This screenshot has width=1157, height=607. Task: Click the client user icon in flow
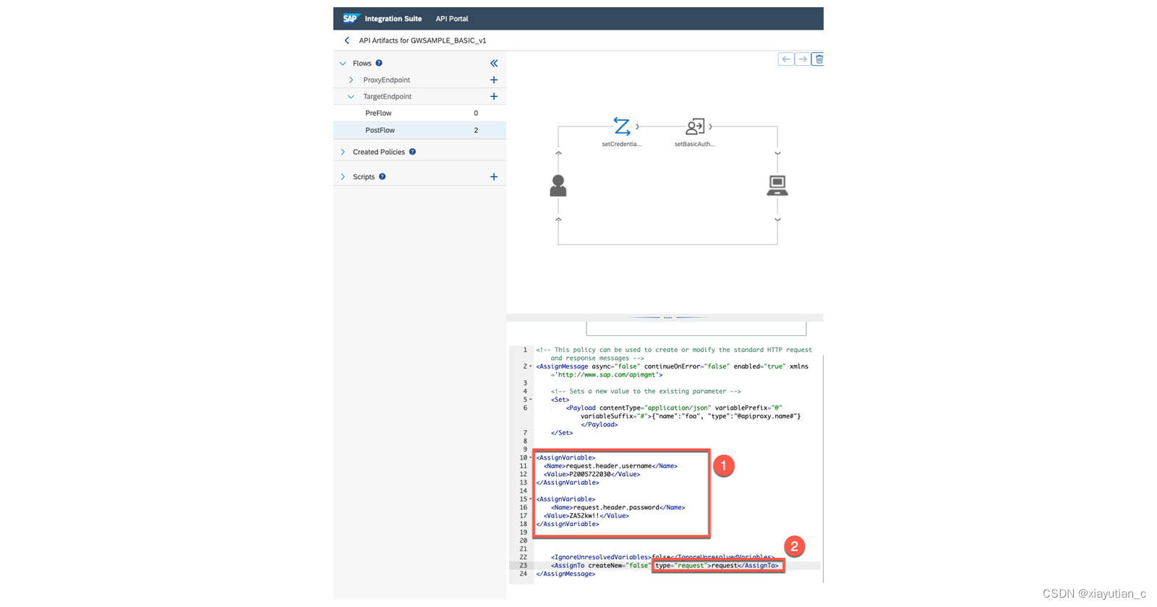(558, 186)
